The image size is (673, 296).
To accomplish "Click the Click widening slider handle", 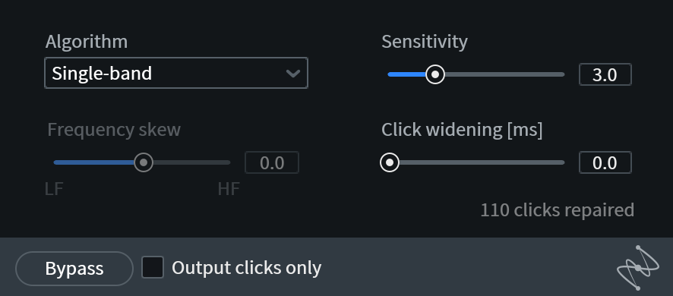I will 390,162.
